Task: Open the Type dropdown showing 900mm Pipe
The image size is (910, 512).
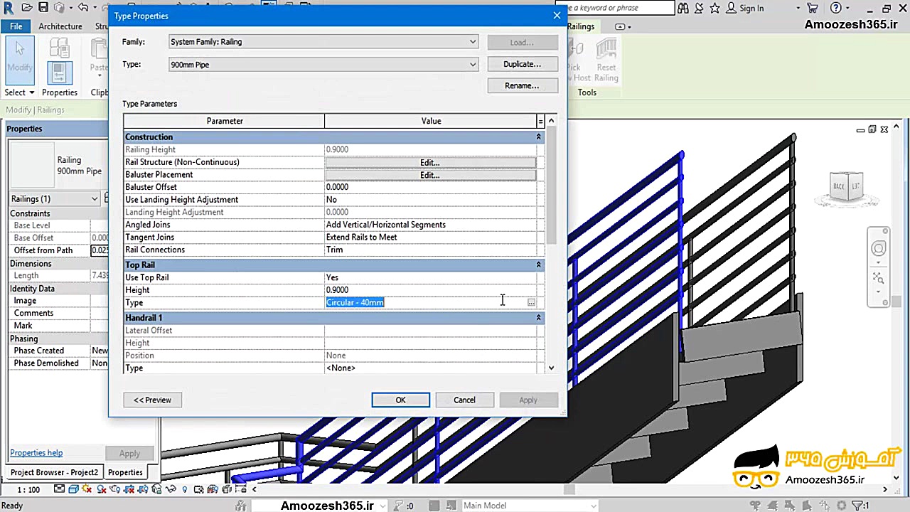Action: (x=472, y=65)
